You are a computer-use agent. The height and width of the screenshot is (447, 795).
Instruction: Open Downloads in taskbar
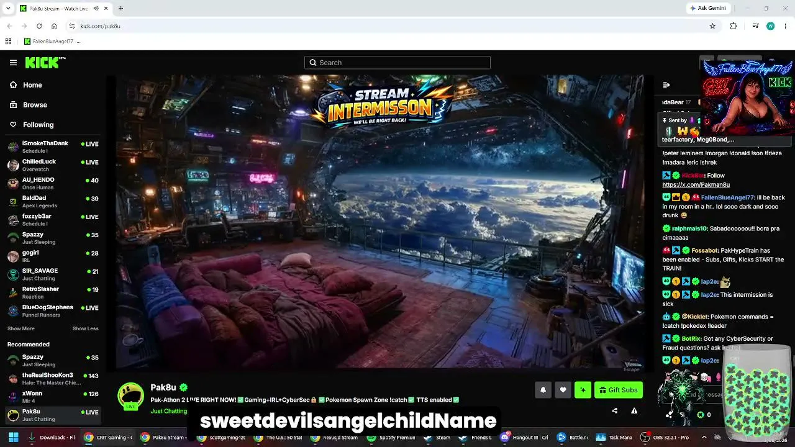[51, 437]
